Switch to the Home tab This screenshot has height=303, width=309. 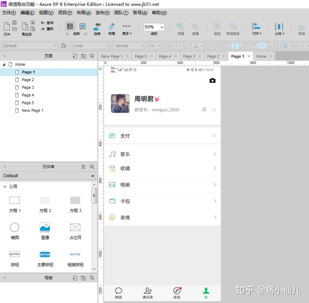261,56
